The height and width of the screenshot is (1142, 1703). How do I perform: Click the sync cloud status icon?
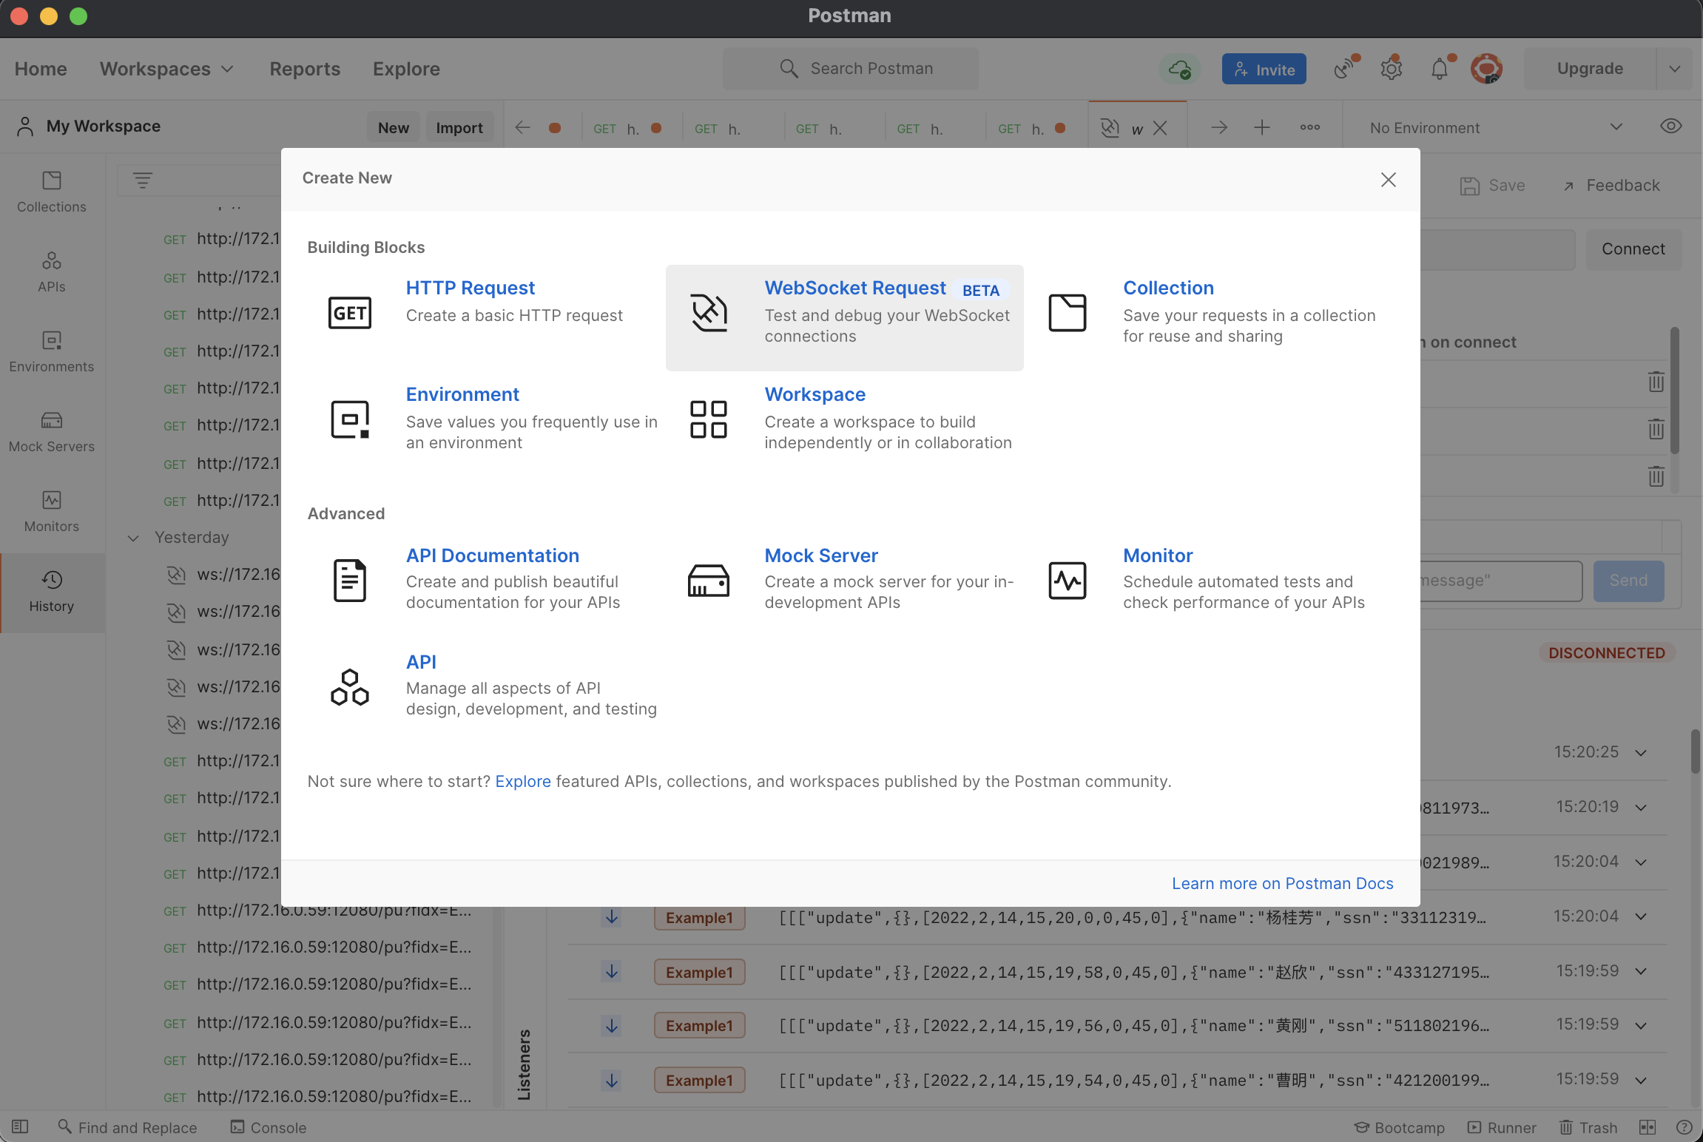[1179, 69]
